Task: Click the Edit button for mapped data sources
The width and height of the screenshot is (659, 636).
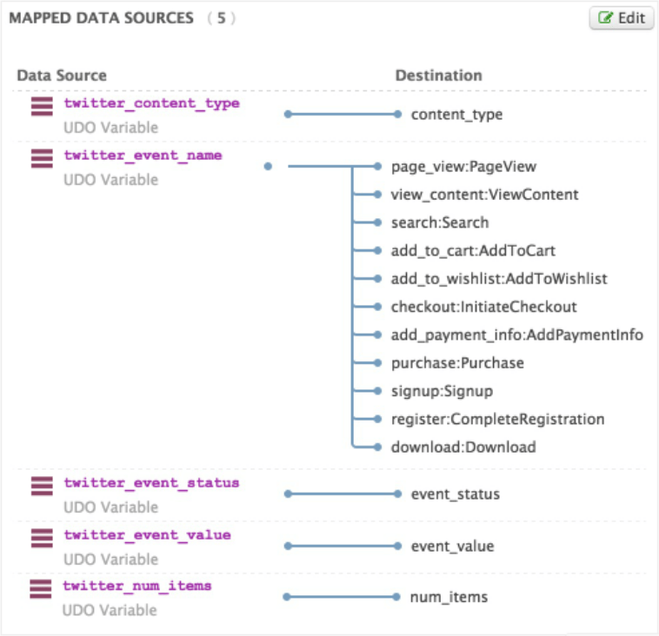Action: coord(621,18)
